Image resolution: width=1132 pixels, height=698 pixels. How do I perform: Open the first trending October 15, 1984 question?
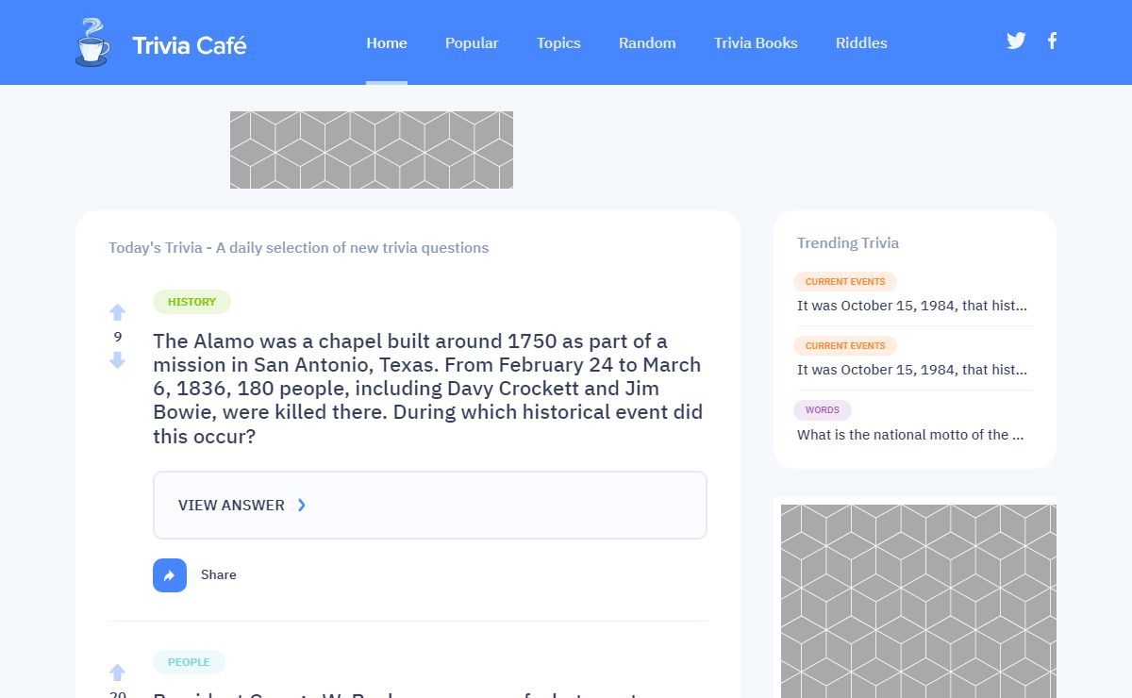[x=912, y=306]
